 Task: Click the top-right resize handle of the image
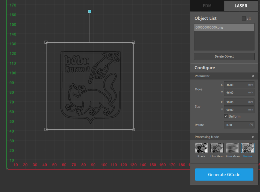coord(133,42)
